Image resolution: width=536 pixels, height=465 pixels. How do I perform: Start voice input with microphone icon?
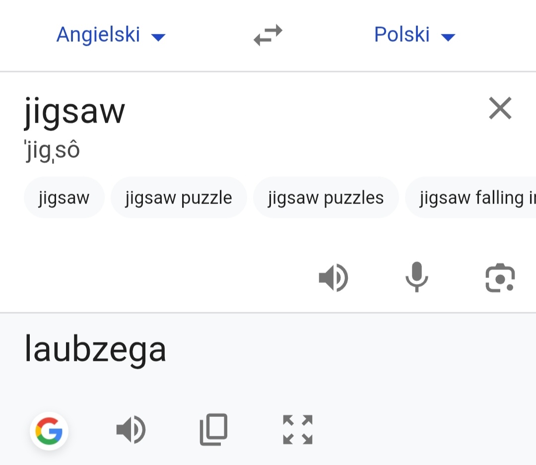tap(416, 277)
